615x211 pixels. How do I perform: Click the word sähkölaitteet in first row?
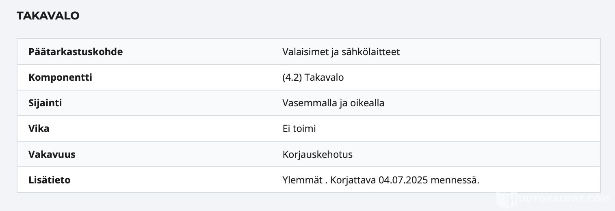[371, 52]
